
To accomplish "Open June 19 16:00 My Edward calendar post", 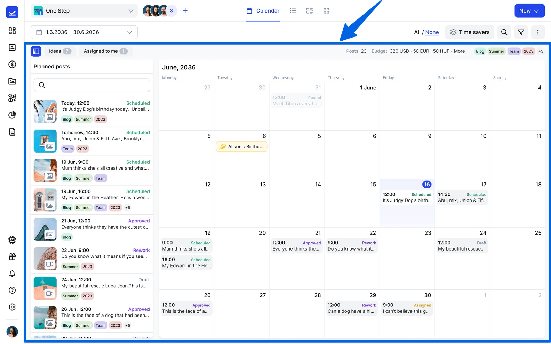I will tap(186, 263).
